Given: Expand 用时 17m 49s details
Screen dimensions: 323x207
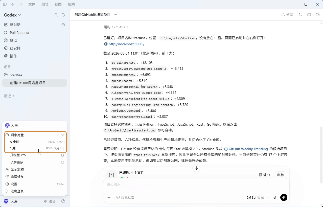Looking at the screenshot, I should pyautogui.click(x=116, y=27).
